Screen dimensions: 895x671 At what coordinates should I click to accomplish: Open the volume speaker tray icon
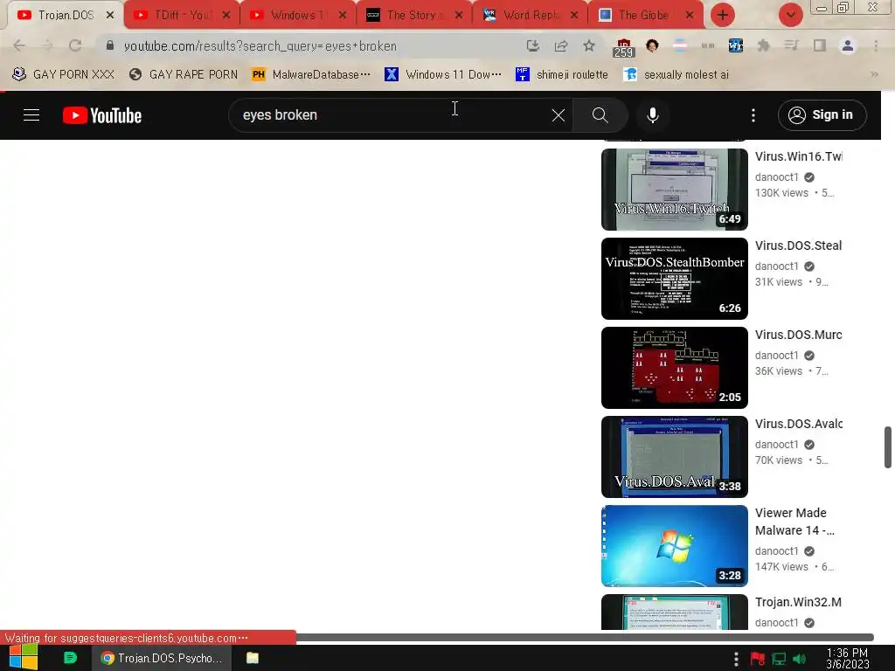coord(799,659)
